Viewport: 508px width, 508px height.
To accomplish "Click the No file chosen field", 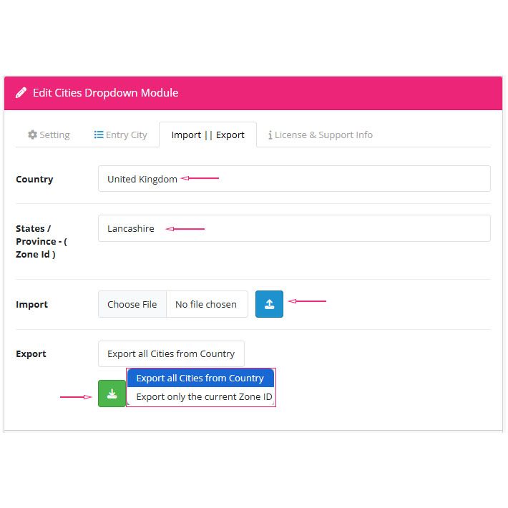I will click(206, 304).
